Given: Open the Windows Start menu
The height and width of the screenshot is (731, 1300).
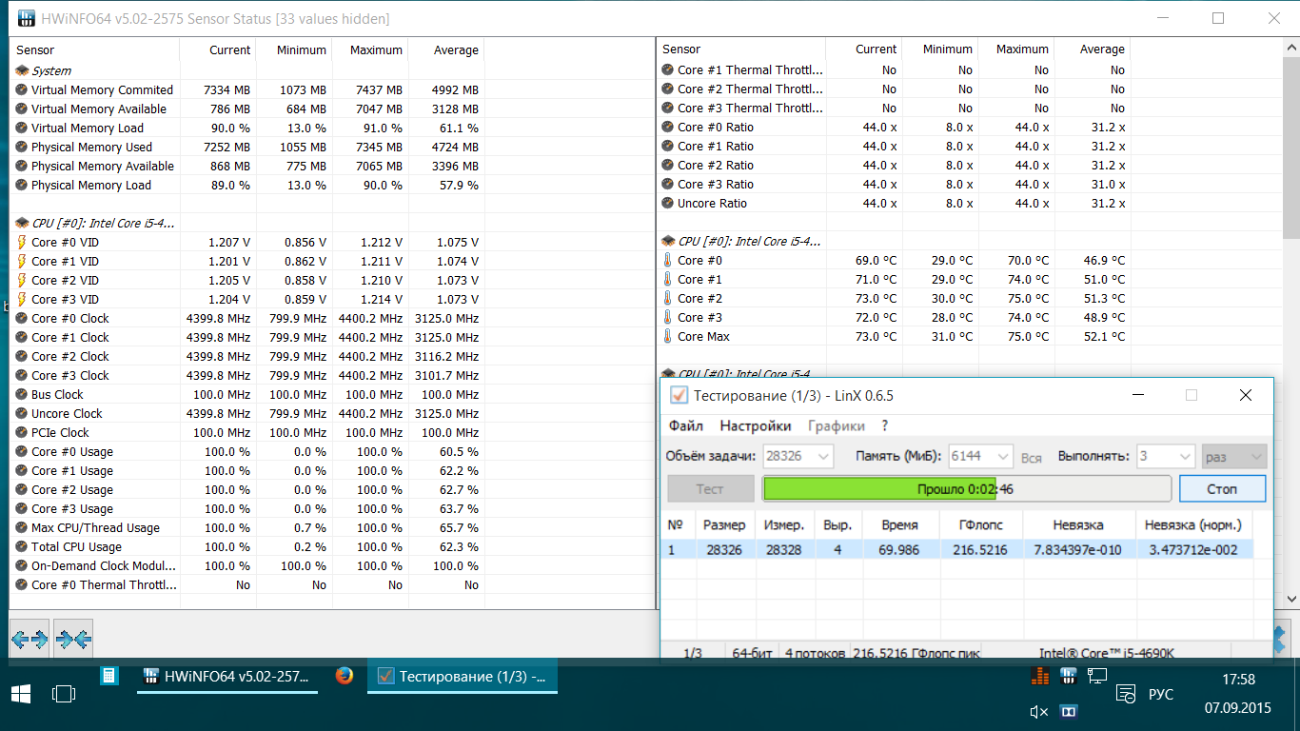Looking at the screenshot, I should tap(20, 694).
